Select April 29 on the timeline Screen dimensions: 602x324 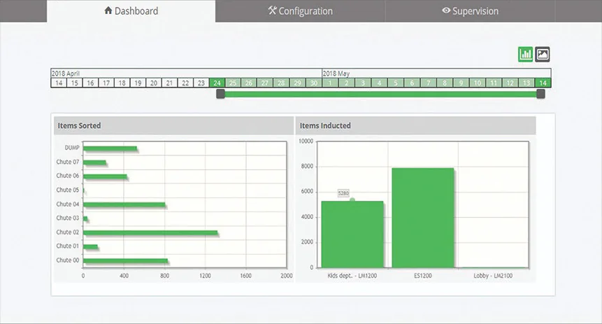coord(297,83)
